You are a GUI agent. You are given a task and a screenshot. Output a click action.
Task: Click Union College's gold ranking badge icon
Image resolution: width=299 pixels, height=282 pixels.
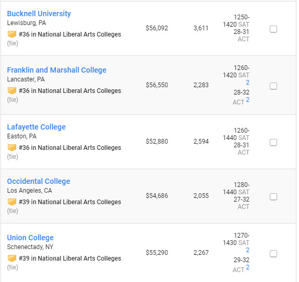[x=12, y=258]
